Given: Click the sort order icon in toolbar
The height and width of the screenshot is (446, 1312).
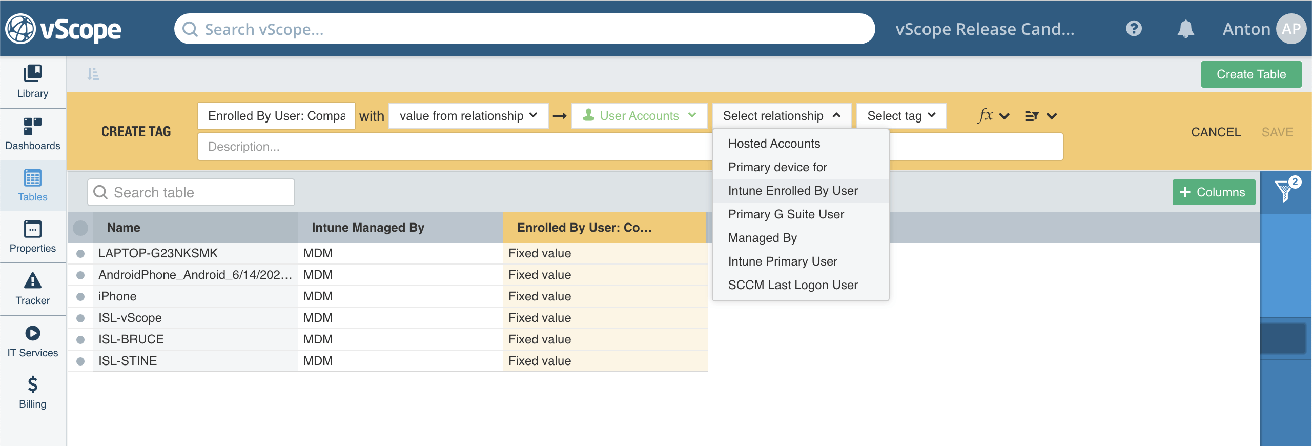Looking at the screenshot, I should [x=93, y=74].
